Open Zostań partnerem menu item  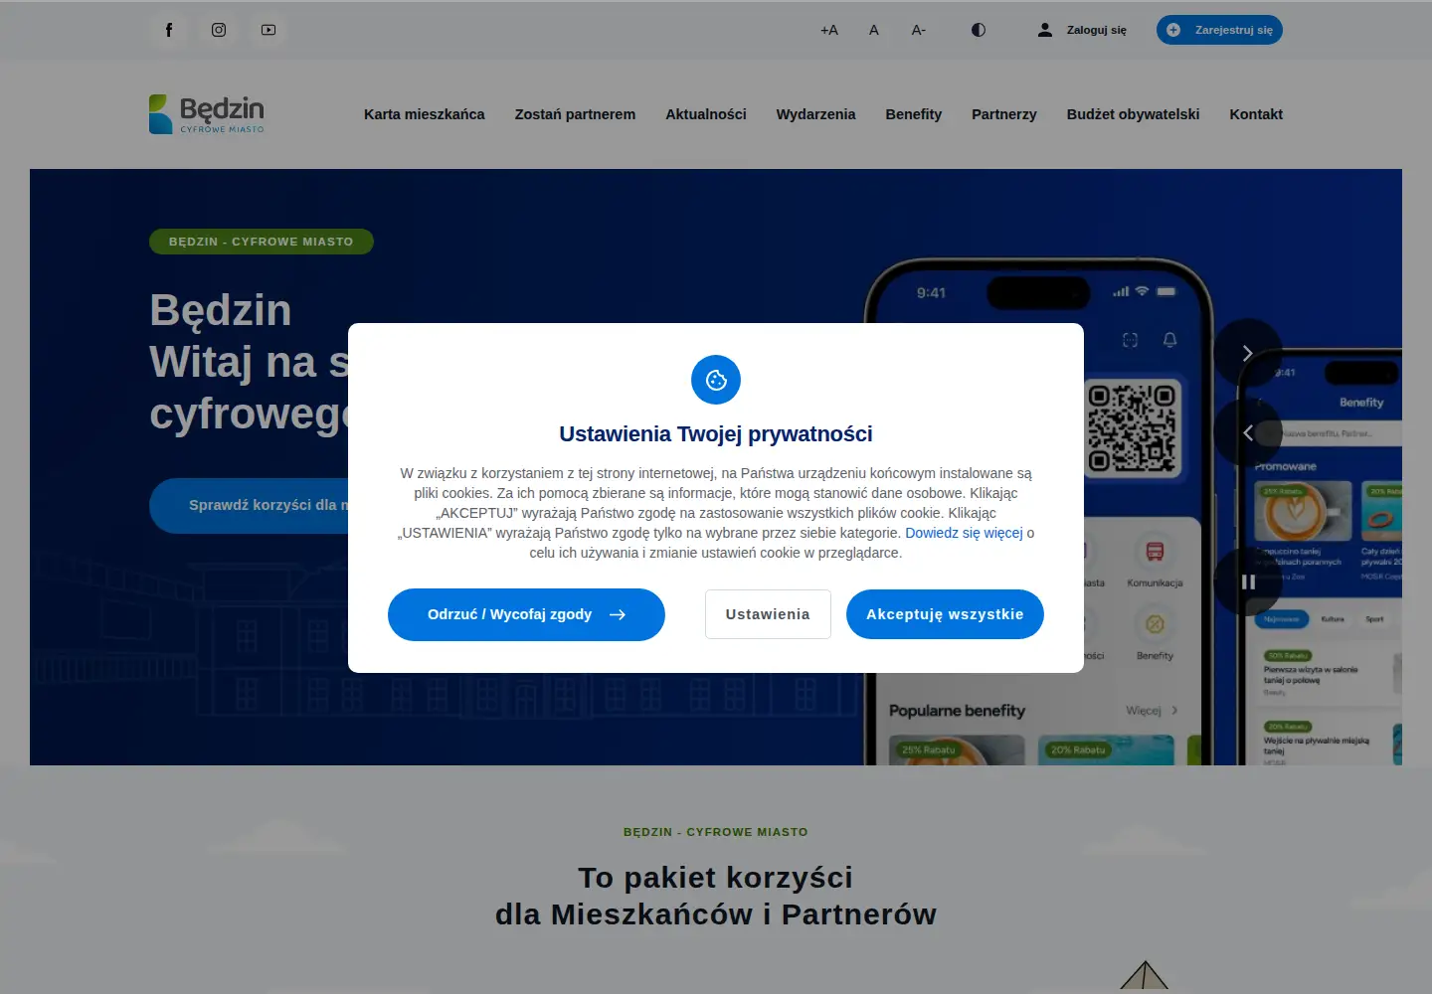pos(575,114)
